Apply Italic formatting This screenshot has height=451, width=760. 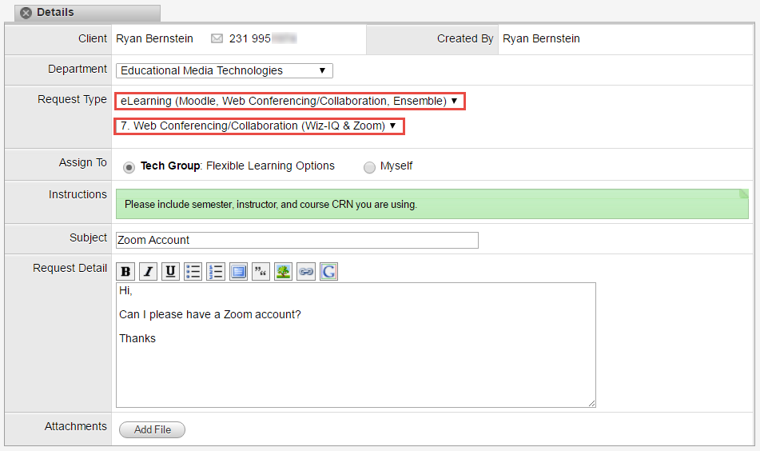tap(148, 272)
